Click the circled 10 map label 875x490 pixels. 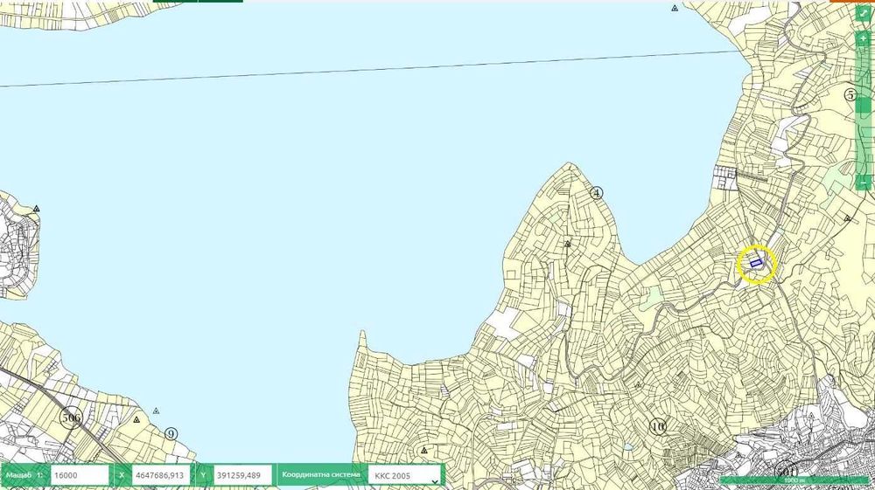coord(658,427)
